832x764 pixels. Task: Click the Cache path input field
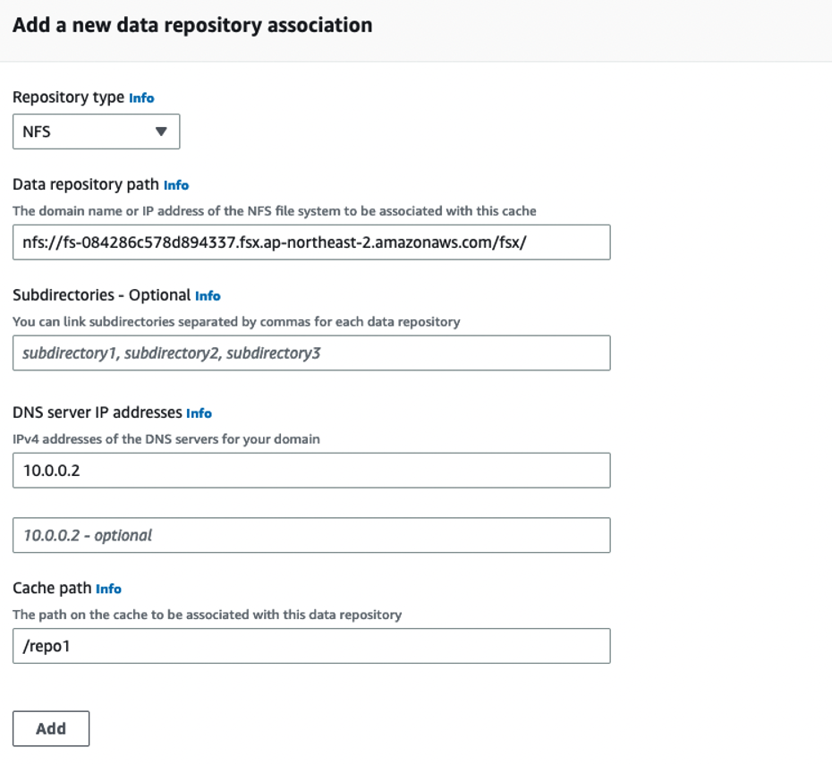[x=311, y=646]
